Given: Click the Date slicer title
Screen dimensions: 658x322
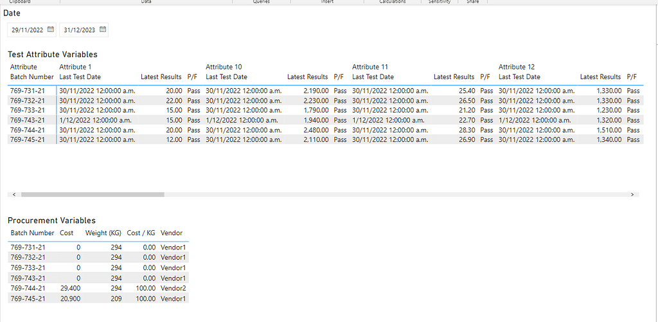Looking at the screenshot, I should pyautogui.click(x=12, y=13).
